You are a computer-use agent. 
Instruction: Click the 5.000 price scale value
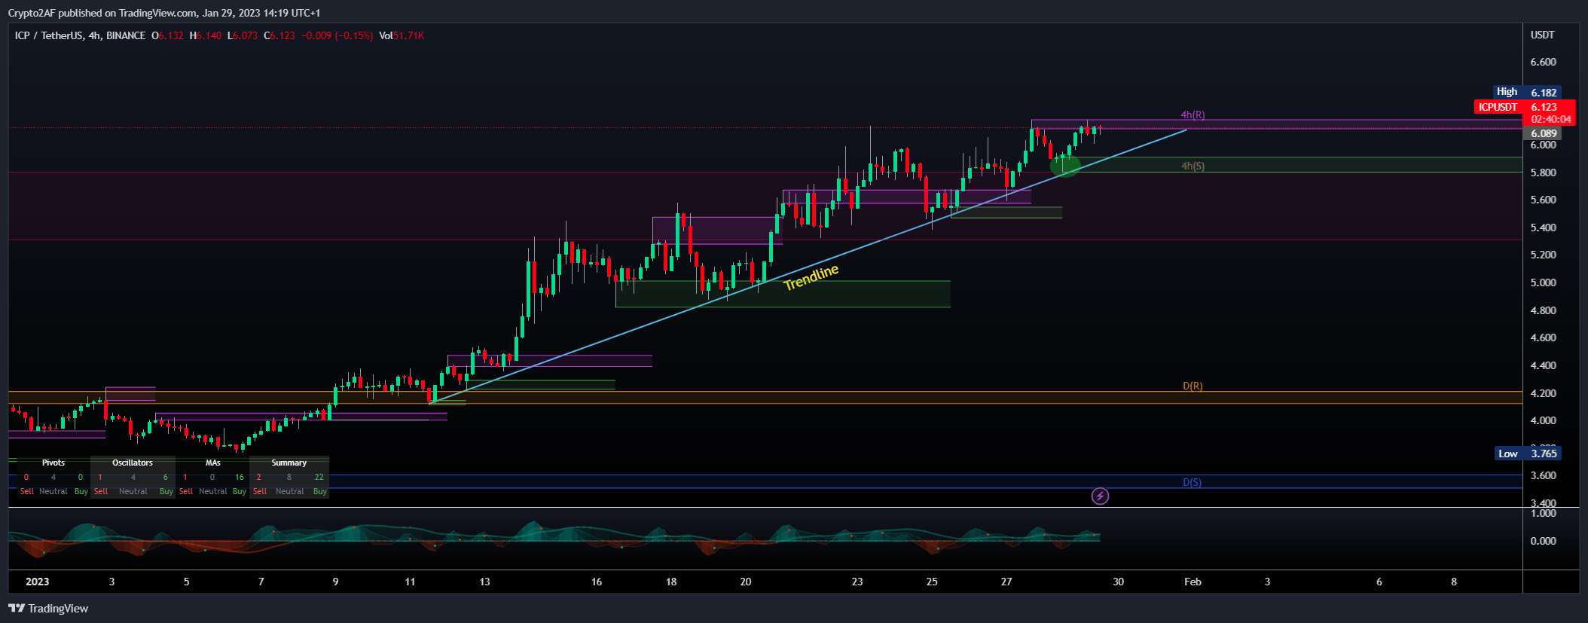pyautogui.click(x=1543, y=282)
